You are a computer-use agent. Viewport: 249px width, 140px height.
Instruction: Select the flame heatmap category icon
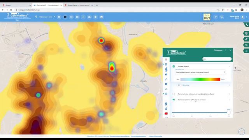coord(166,103)
